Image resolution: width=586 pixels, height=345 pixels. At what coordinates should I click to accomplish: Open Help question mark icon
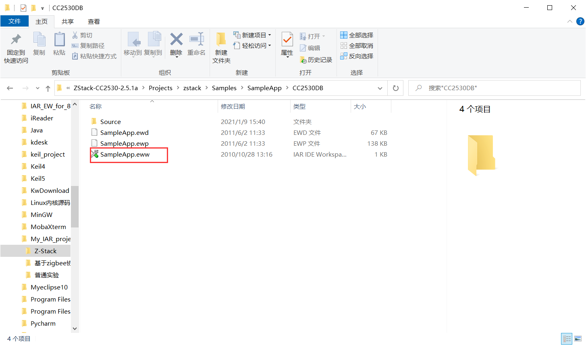click(580, 22)
